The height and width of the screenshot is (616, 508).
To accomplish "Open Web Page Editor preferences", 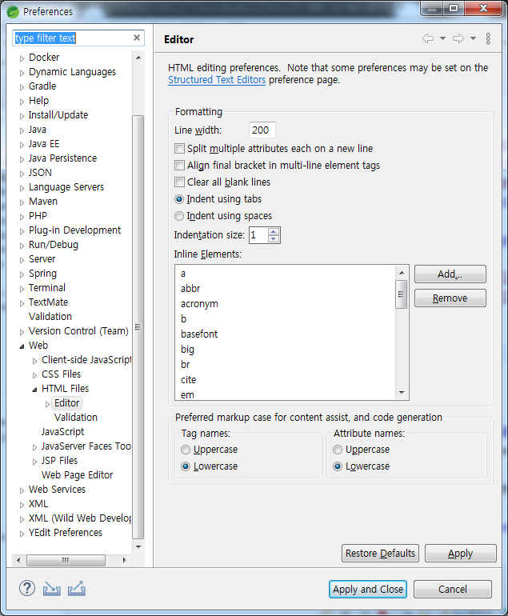I will (x=77, y=475).
